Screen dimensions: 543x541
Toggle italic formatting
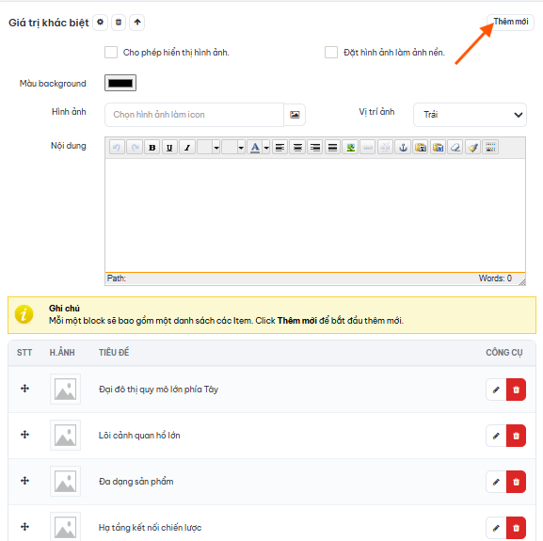tap(187, 148)
